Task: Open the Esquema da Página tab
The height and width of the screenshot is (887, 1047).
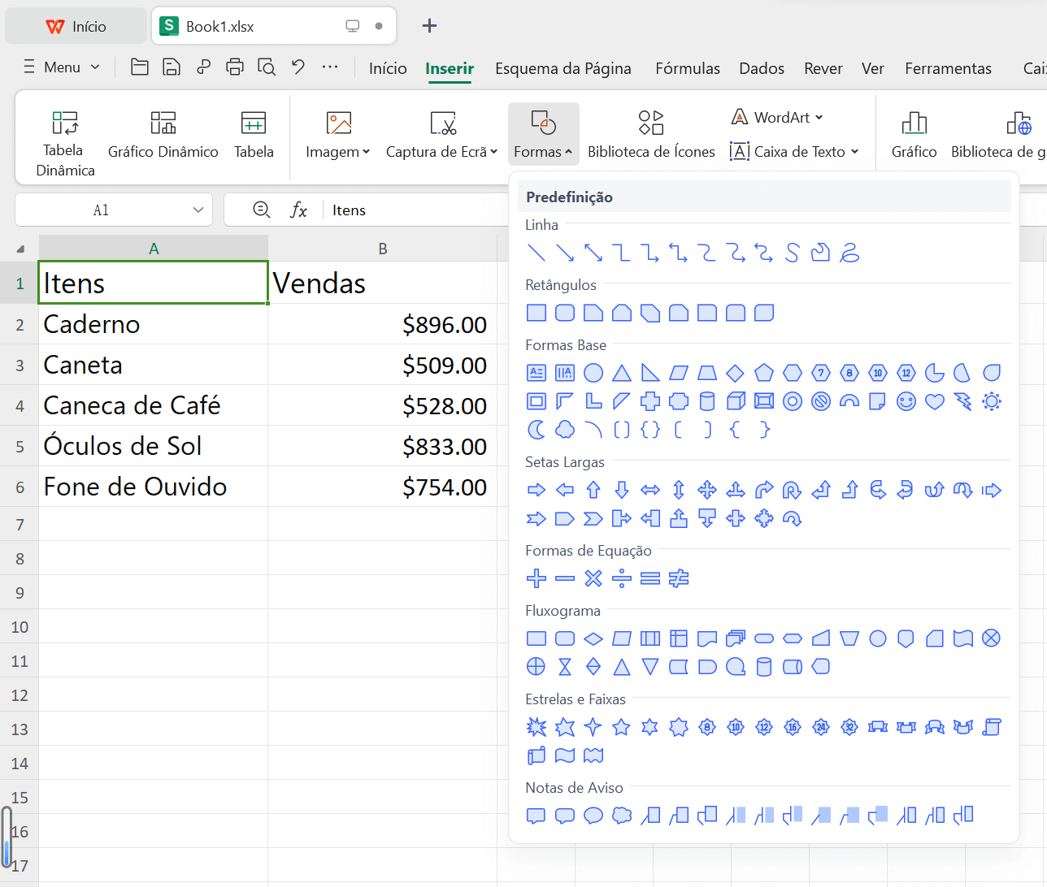Action: (x=563, y=68)
